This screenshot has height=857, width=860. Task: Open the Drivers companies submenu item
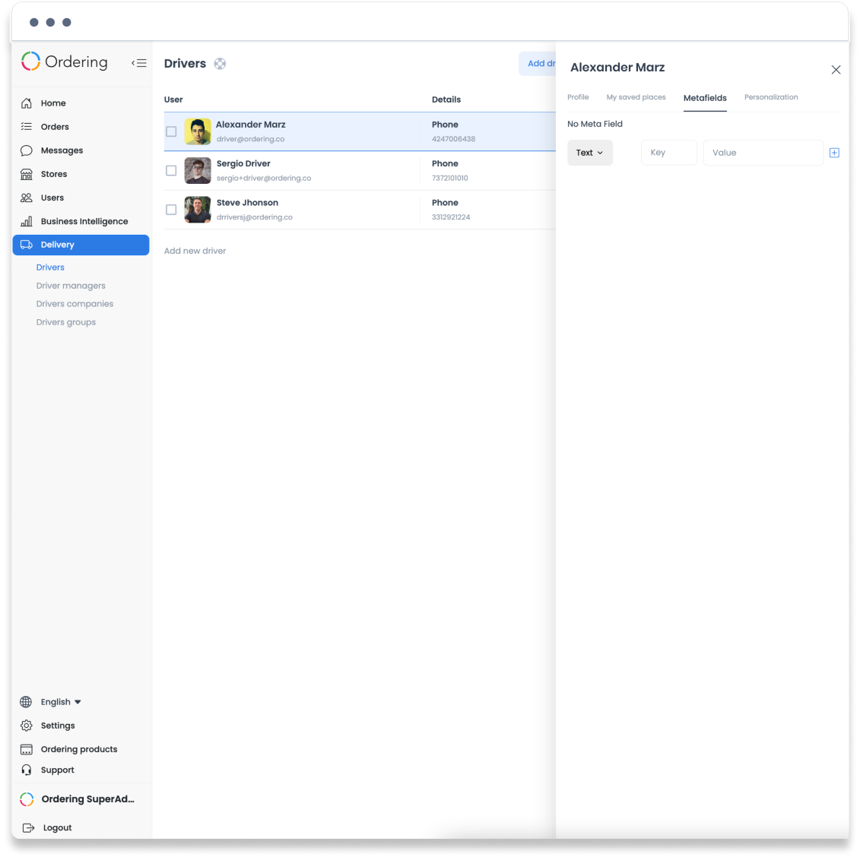click(75, 304)
